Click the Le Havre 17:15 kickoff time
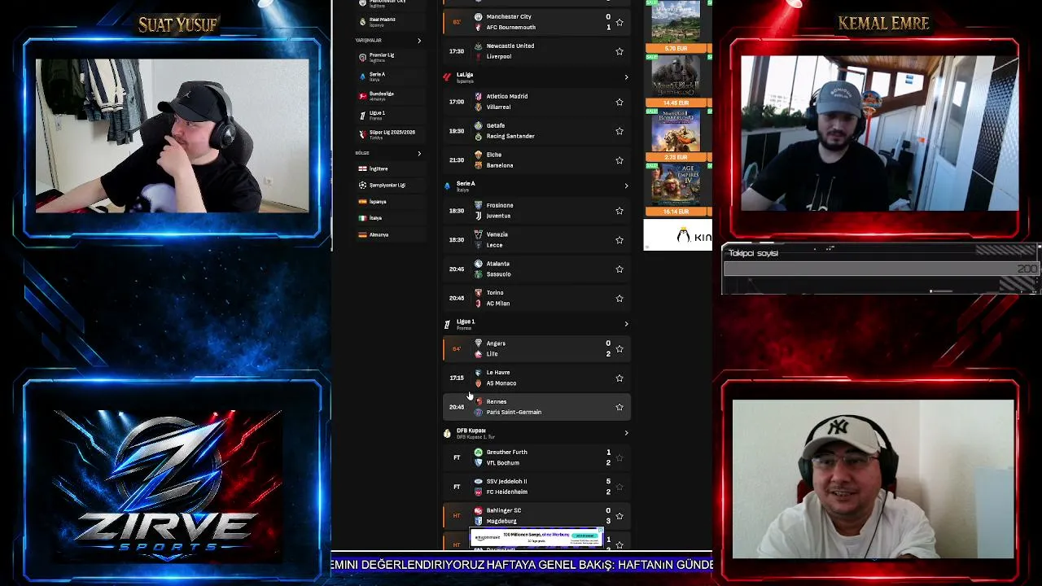The image size is (1042, 586). click(457, 378)
